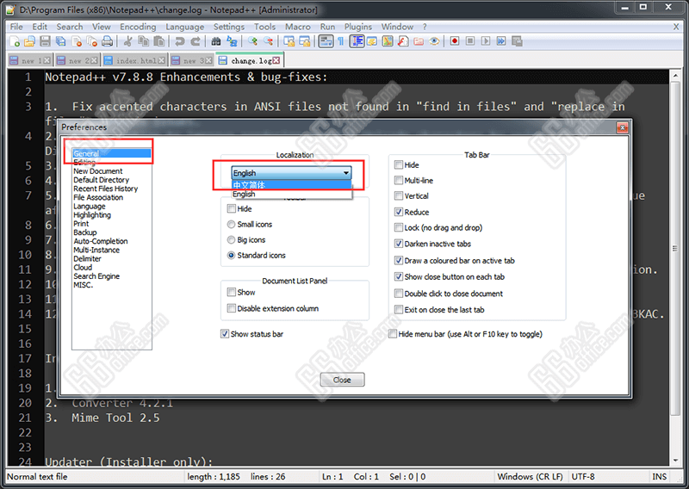This screenshot has height=489, width=689.
Task: Click the Save All toolbar icon
Action: [60, 41]
